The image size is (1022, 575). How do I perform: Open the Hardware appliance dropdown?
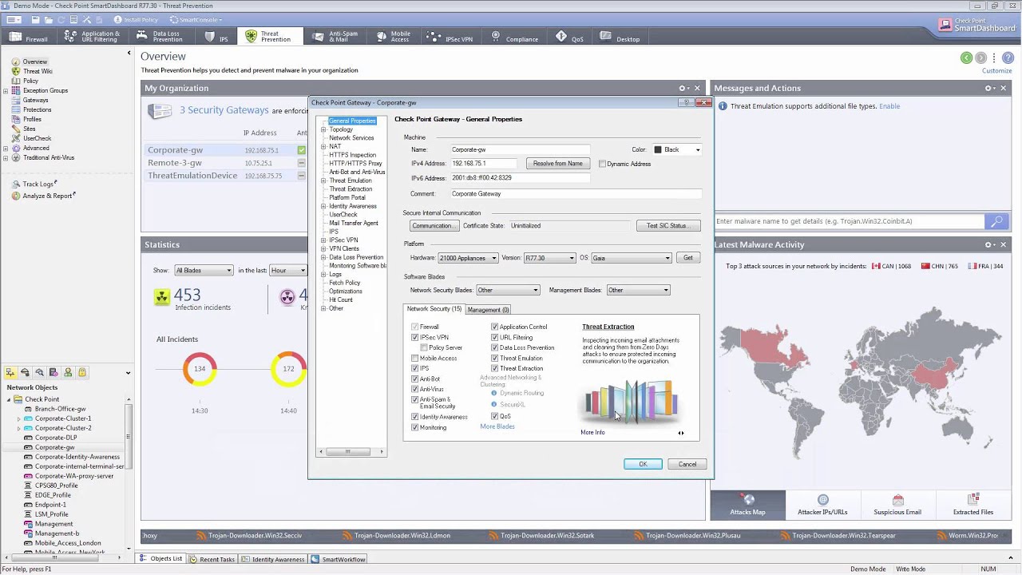click(x=468, y=258)
